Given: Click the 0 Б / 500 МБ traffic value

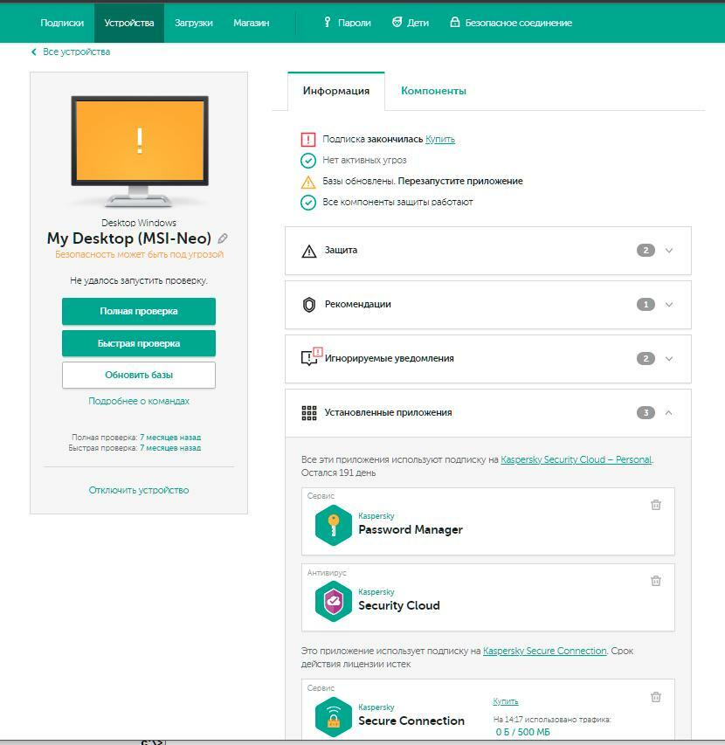Looking at the screenshot, I should pyautogui.click(x=522, y=732).
